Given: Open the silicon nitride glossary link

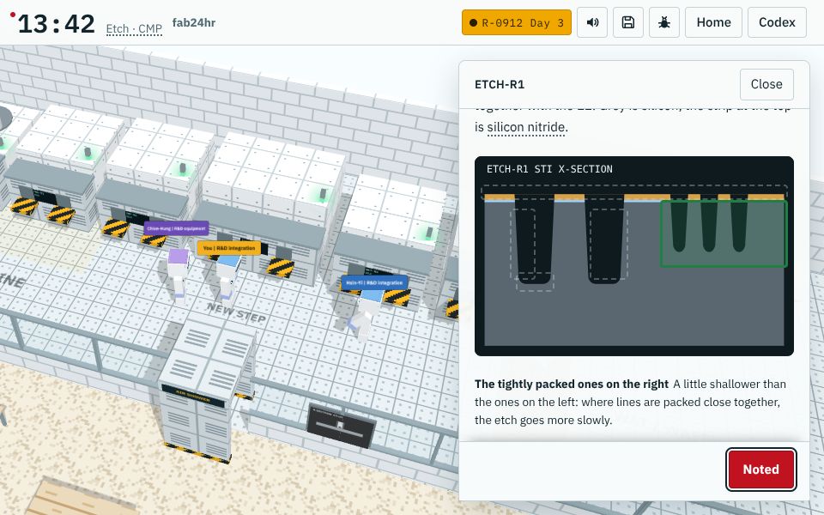Looking at the screenshot, I should [x=526, y=127].
